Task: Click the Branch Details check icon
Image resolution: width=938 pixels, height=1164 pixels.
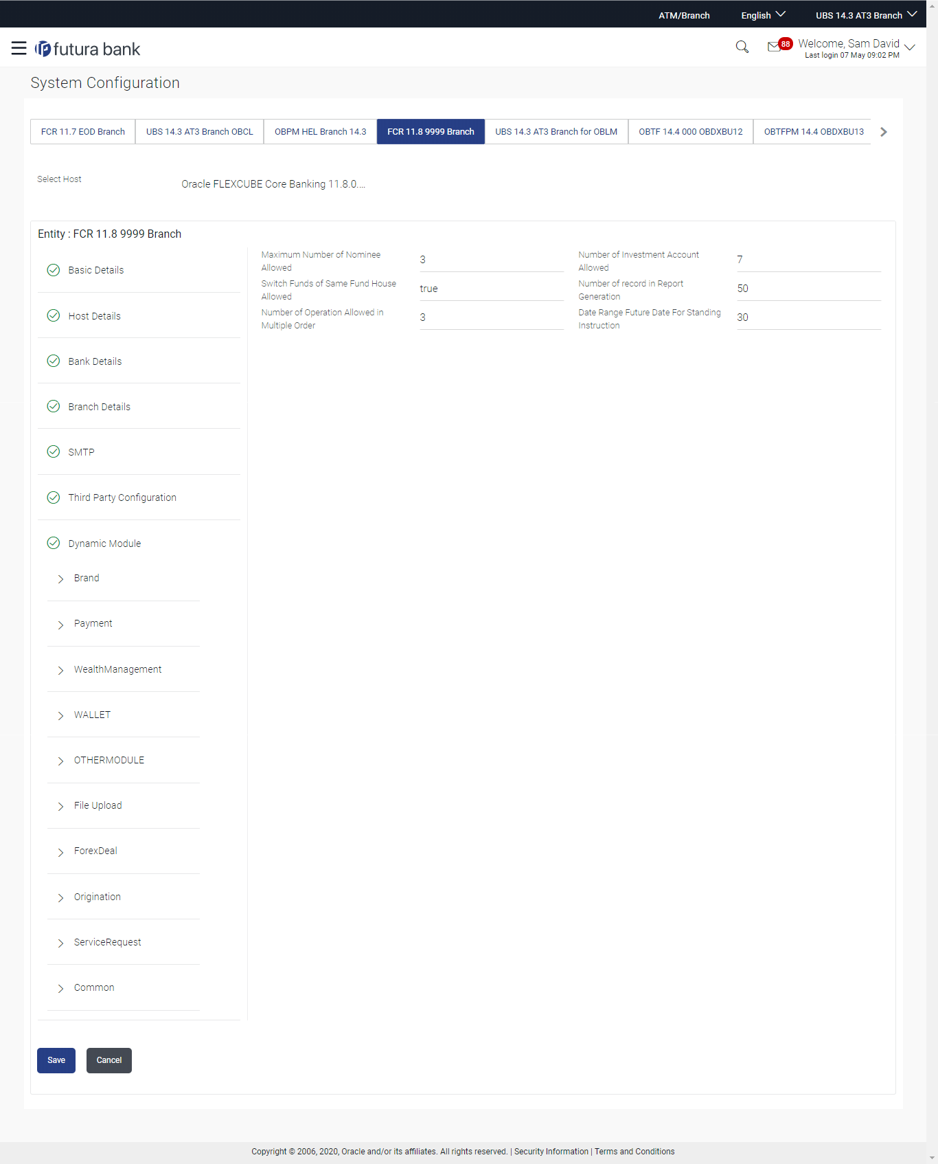Action: [54, 406]
